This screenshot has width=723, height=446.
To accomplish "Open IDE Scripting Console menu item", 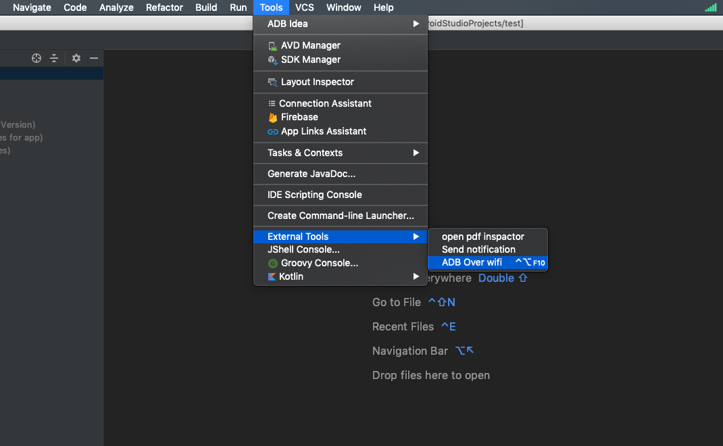I will point(341,195).
